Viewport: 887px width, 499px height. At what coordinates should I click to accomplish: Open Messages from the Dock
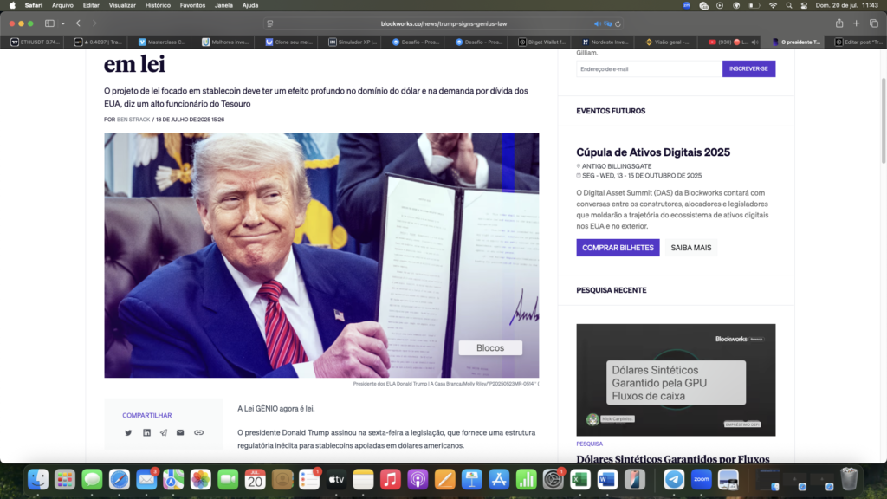(92, 480)
